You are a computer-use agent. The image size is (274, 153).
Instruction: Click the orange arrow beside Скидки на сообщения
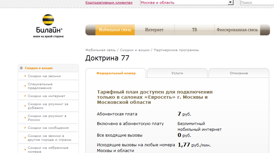pos(25,128)
